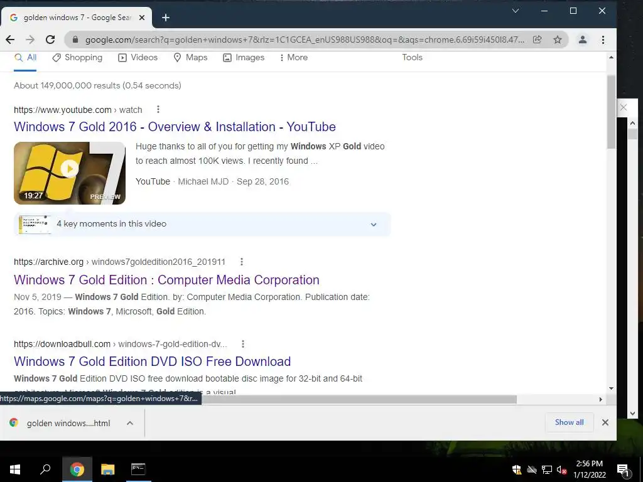This screenshot has width=643, height=482.
Task: Click the page scroll up arrow
Action: click(x=611, y=57)
